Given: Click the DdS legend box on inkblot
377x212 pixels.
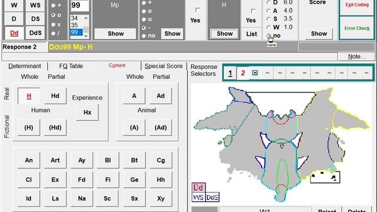Looking at the screenshot, I should (x=212, y=197).
